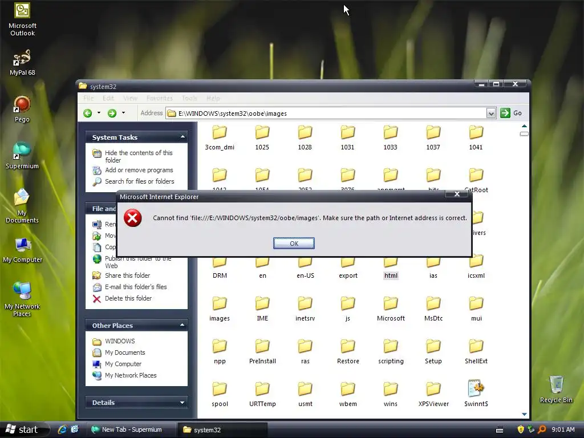Select the PreInstall folder
This screenshot has height=438, width=584.
tap(262, 351)
